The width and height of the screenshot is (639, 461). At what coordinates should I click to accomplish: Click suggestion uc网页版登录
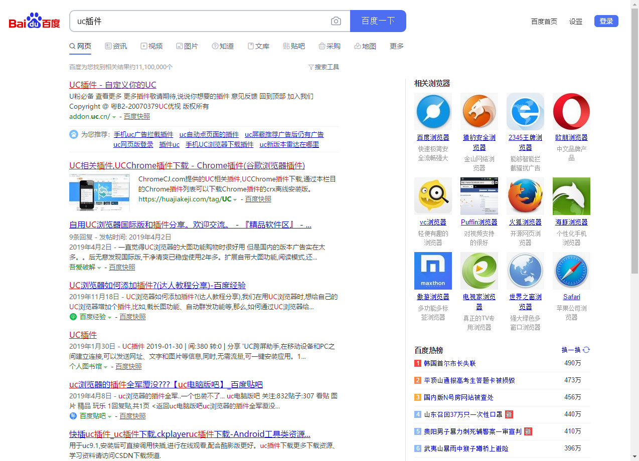point(133,144)
